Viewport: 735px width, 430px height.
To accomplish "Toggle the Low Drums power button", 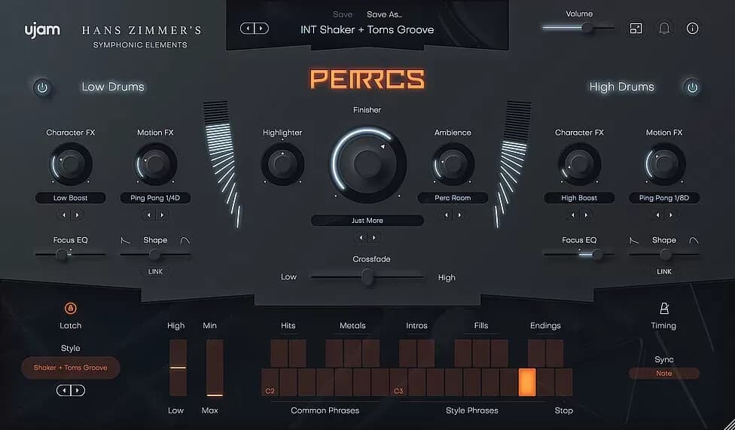I will [x=43, y=87].
